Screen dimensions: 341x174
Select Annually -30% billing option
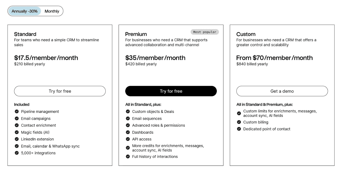(x=25, y=11)
